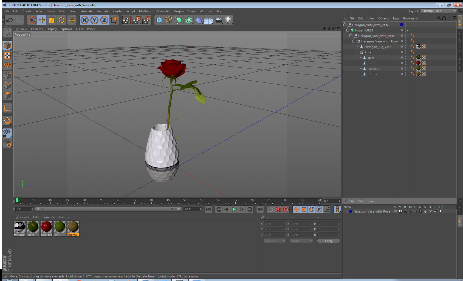Select Hexagon_Big_Vase in object tree
This screenshot has width=463, height=281.
[x=377, y=47]
